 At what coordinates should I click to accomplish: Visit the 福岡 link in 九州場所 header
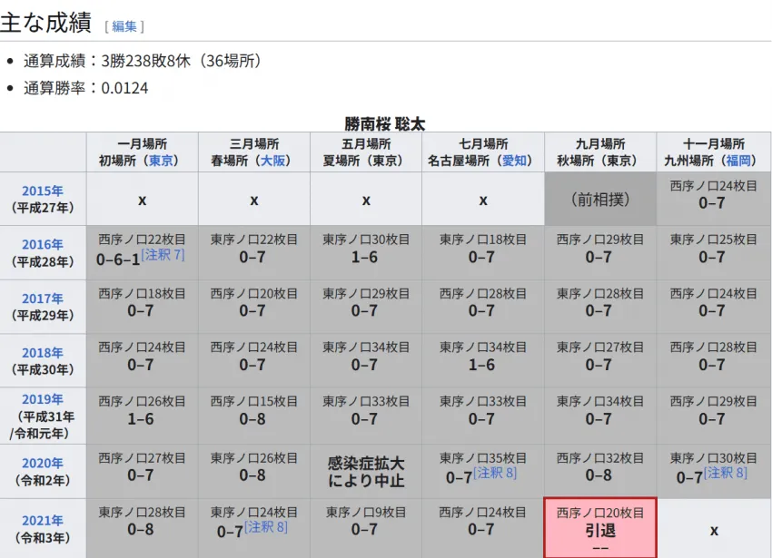(x=738, y=161)
